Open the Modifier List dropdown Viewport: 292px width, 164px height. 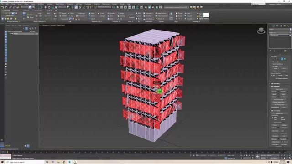tap(280, 33)
